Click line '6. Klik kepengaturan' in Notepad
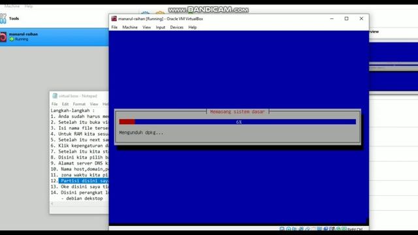Image resolution: width=418 pixels, height=235 pixels. (x=80, y=146)
